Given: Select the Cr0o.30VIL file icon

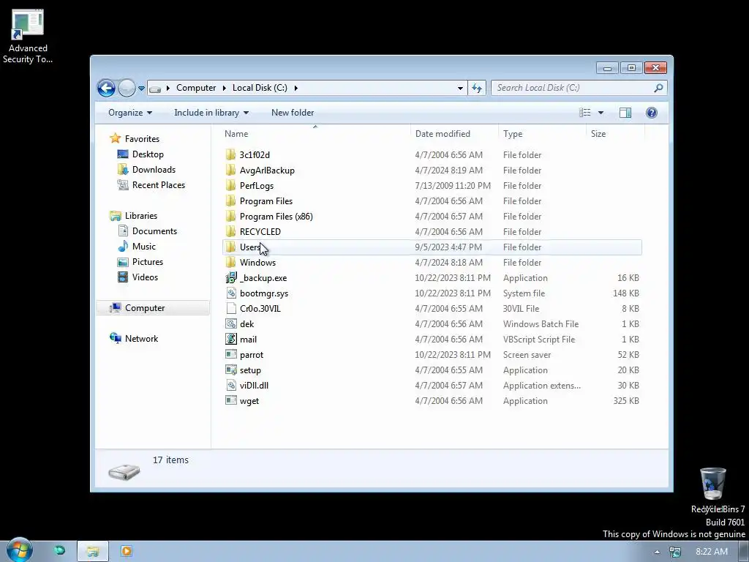Looking at the screenshot, I should (x=230, y=309).
